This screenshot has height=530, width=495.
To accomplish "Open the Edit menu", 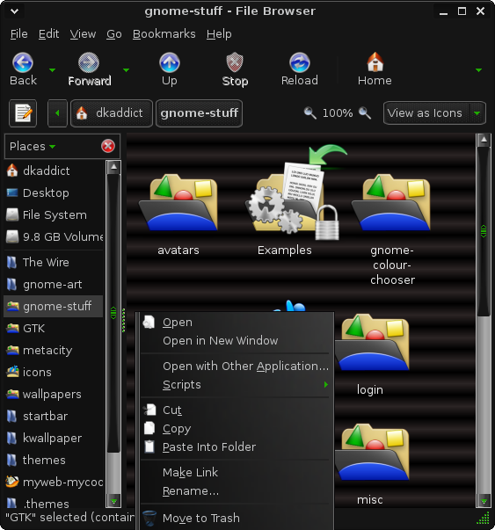I will coord(48,34).
